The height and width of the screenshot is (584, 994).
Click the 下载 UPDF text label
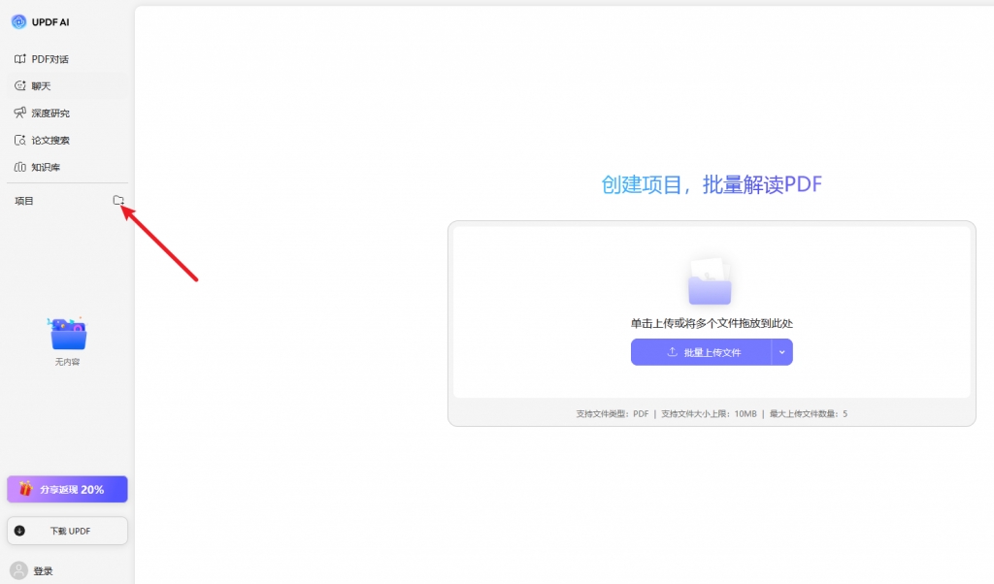click(x=70, y=532)
